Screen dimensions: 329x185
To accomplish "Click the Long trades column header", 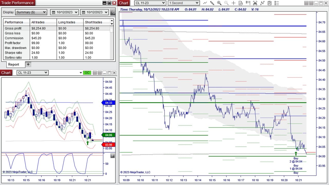I will click(x=70, y=22).
